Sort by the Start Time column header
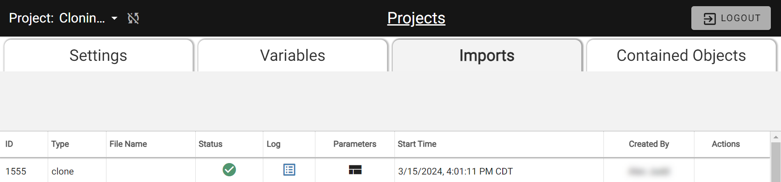 coord(417,144)
